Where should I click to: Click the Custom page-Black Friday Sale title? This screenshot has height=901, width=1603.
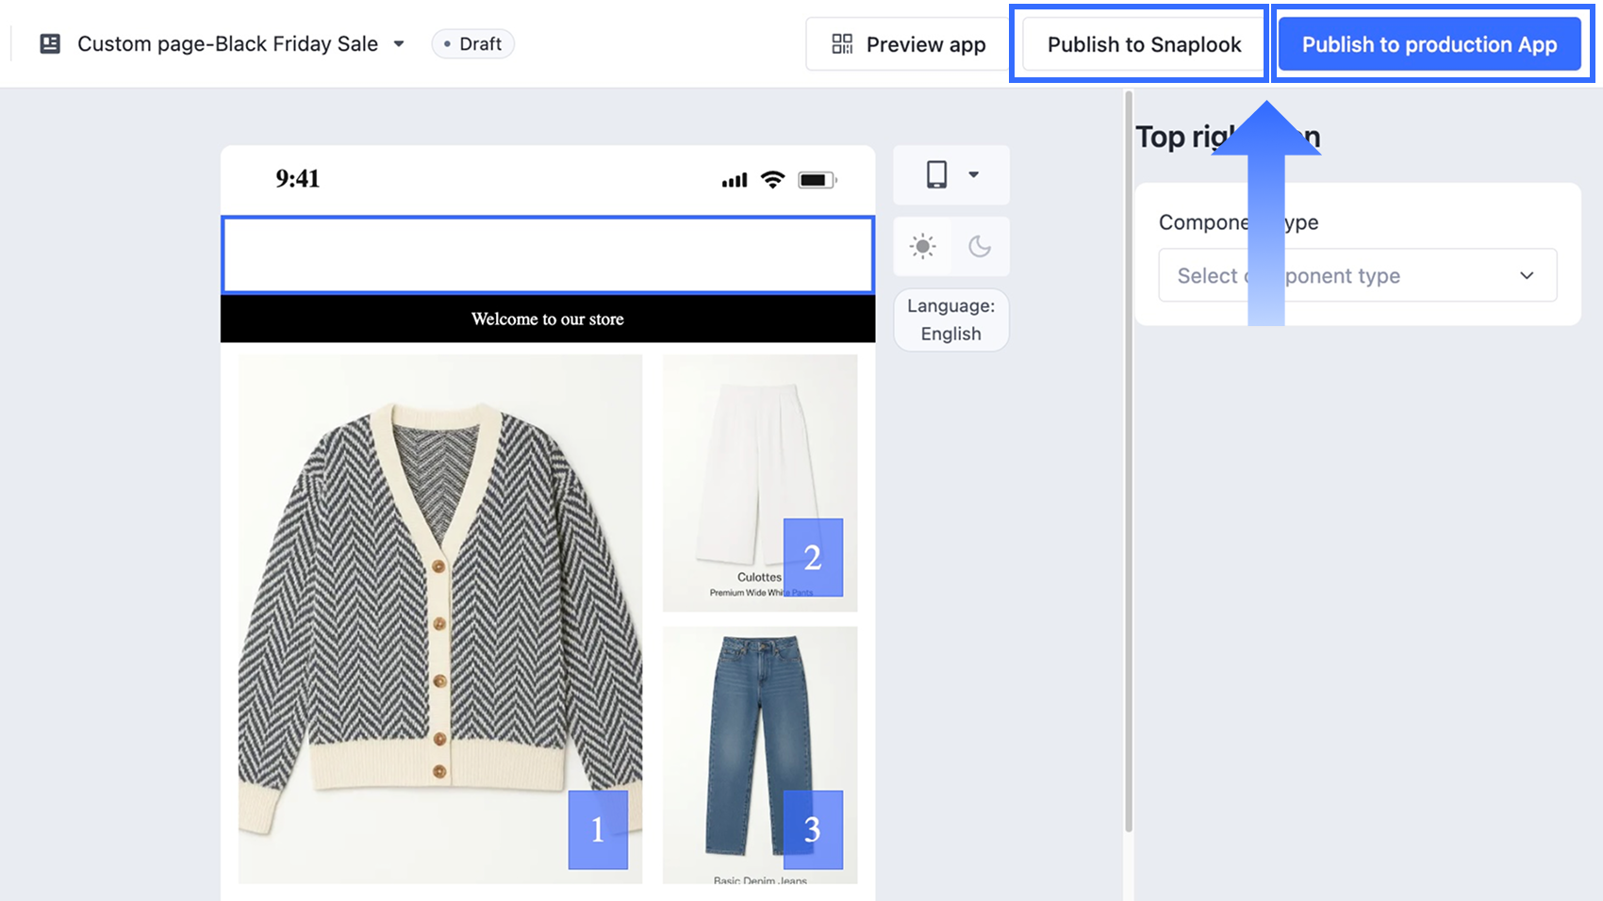click(x=227, y=43)
